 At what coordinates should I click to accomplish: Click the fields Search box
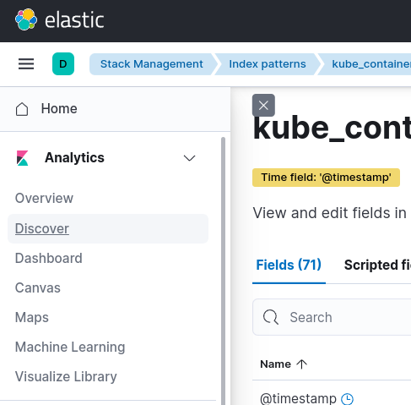332,317
